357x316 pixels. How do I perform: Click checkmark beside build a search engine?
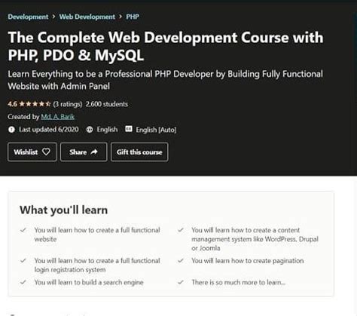point(23,282)
